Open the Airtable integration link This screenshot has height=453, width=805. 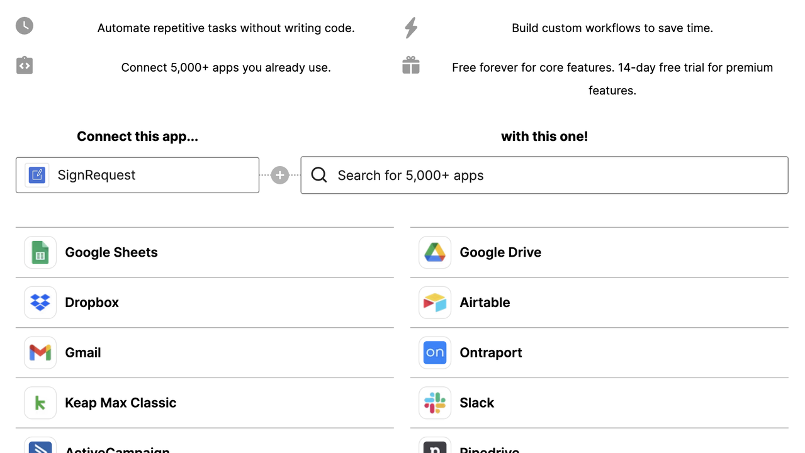pyautogui.click(x=485, y=303)
